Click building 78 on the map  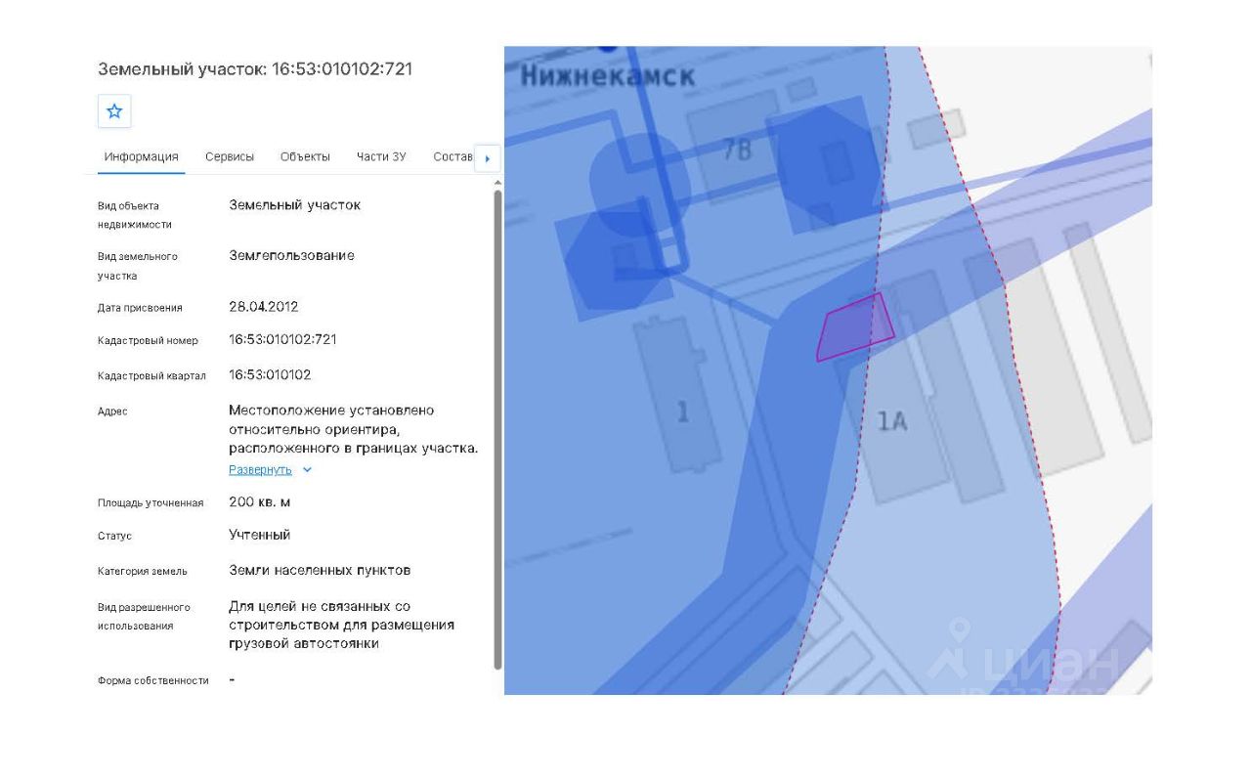737,150
